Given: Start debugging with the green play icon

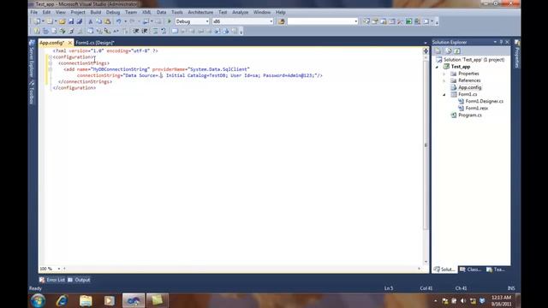Looking at the screenshot, I should coord(170,21).
